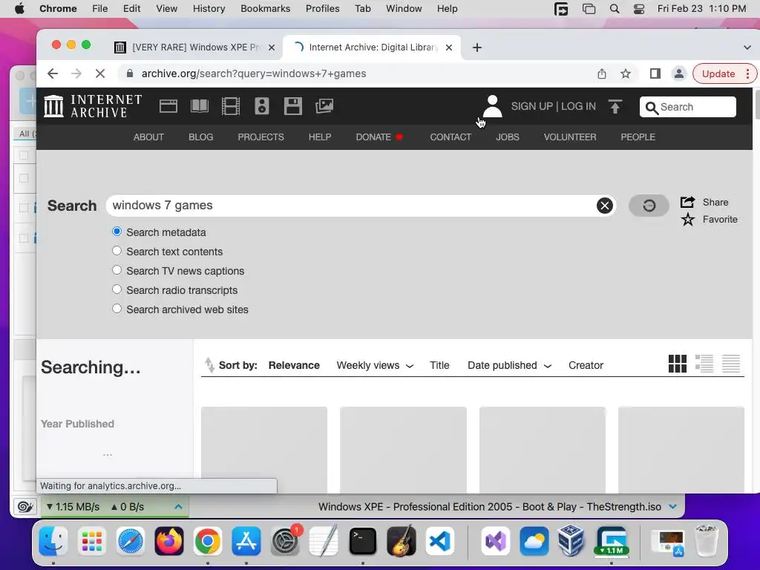The height and width of the screenshot is (570, 760).
Task: Open the Internet Archive web (Wayback) icon
Action: 168,106
